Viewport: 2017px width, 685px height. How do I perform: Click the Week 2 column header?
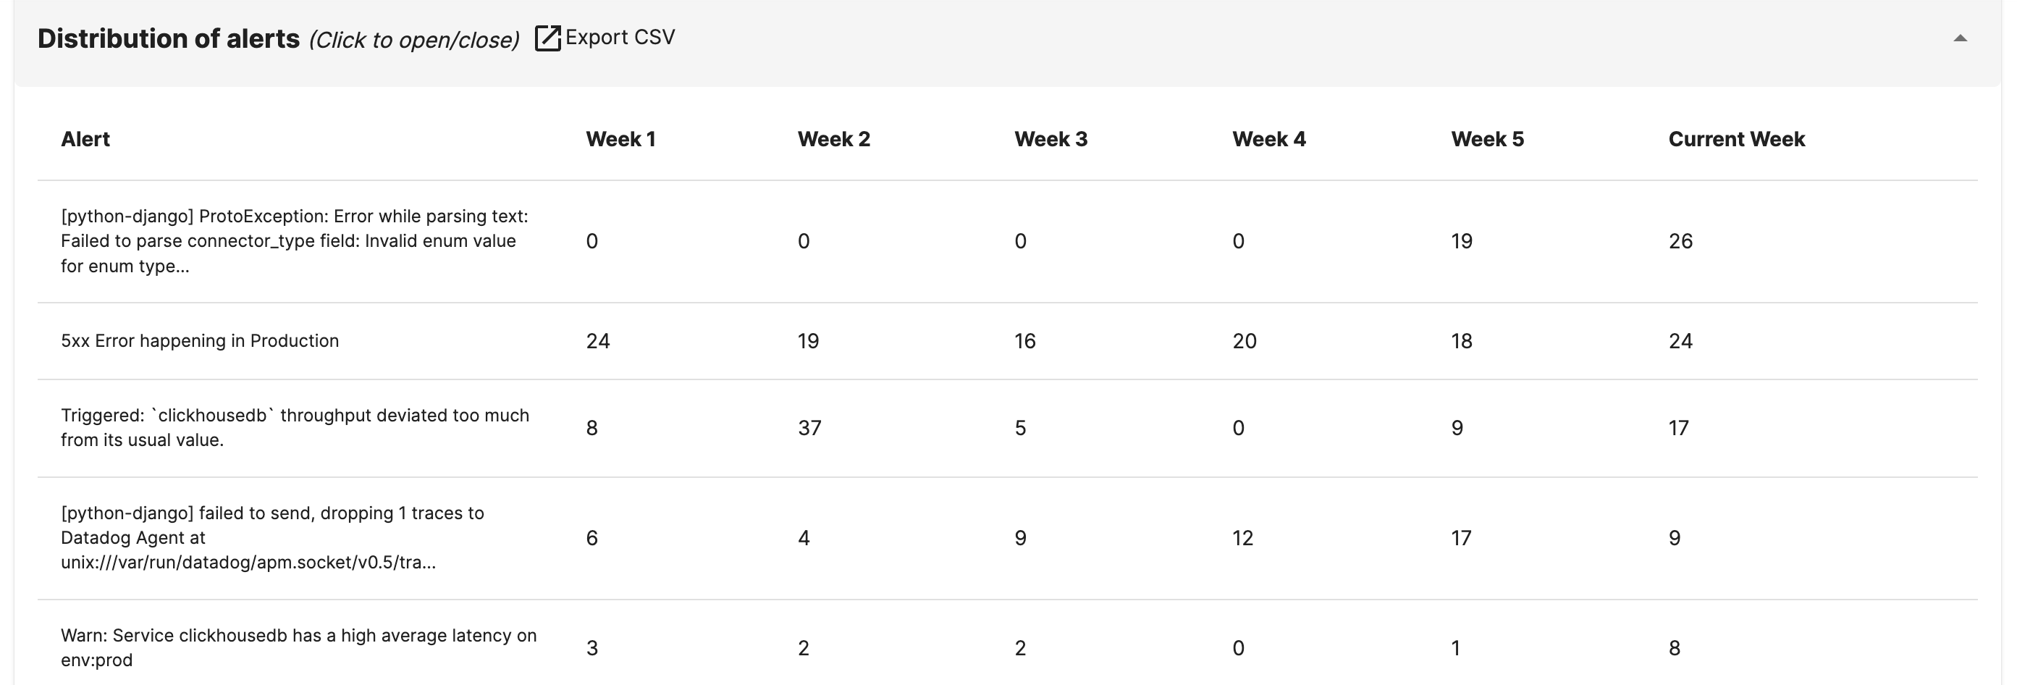[x=833, y=139]
